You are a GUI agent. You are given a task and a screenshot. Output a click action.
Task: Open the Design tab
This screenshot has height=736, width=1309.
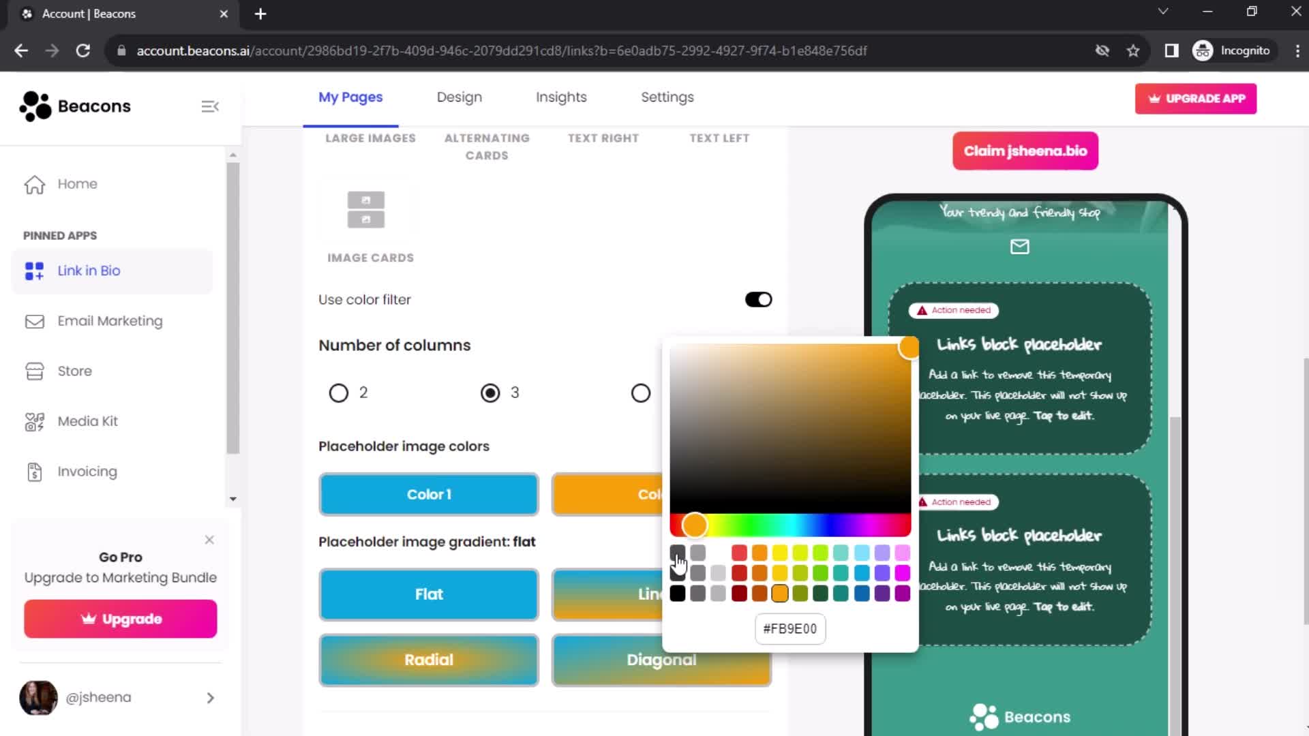[460, 97]
